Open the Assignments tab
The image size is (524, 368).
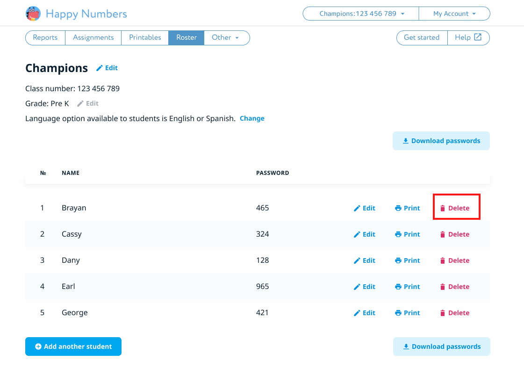click(93, 37)
